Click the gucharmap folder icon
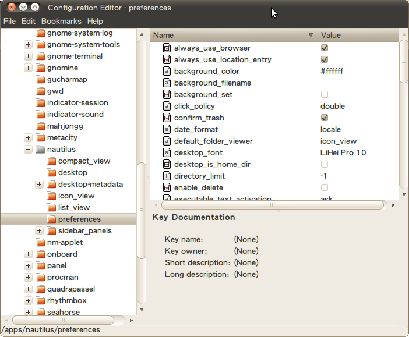 tap(40, 80)
